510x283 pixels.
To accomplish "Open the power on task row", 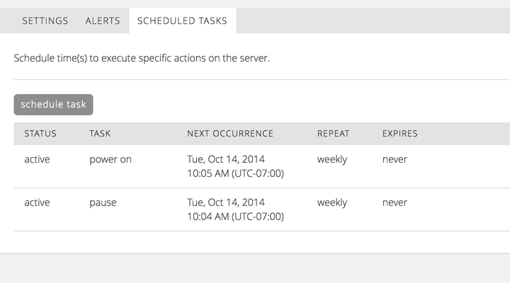I will point(262,166).
